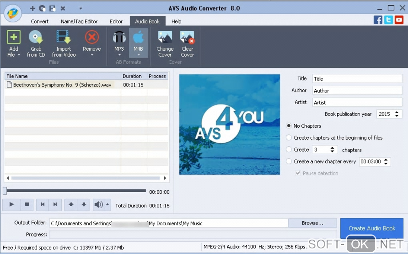
Task: Open the YouTube link icon
Action: (399, 20)
